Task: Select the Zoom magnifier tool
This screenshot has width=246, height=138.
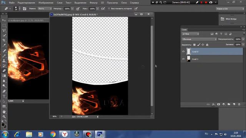Action: [4, 117]
